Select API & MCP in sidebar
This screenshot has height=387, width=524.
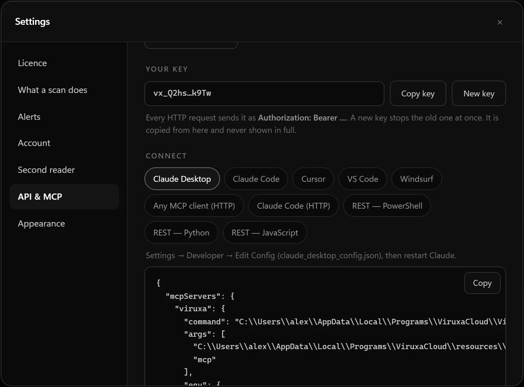tap(64, 197)
